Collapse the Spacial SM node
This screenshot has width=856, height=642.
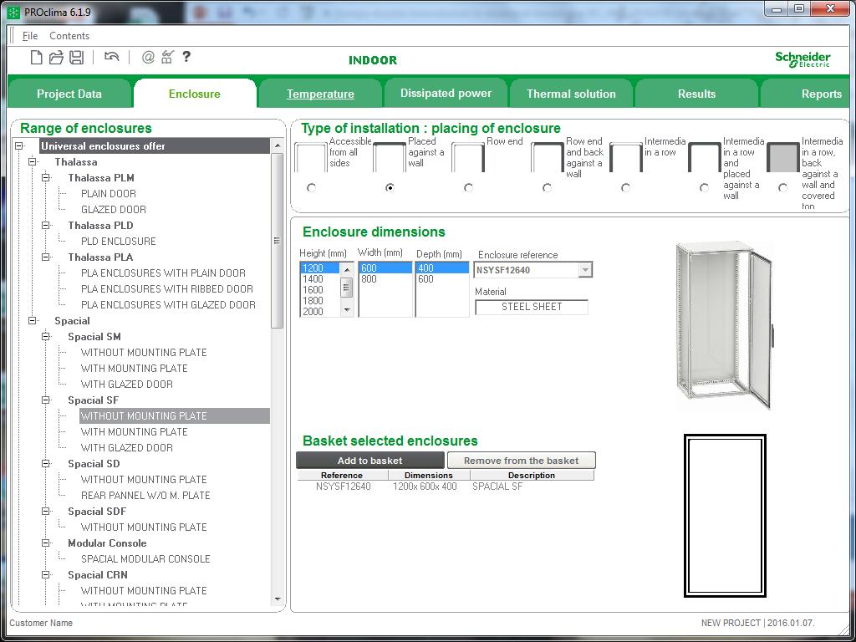pyautogui.click(x=46, y=336)
